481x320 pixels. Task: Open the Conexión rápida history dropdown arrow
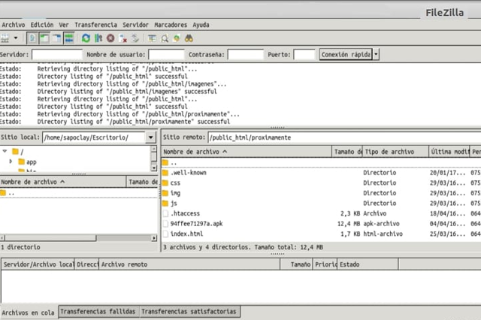pyautogui.click(x=377, y=54)
